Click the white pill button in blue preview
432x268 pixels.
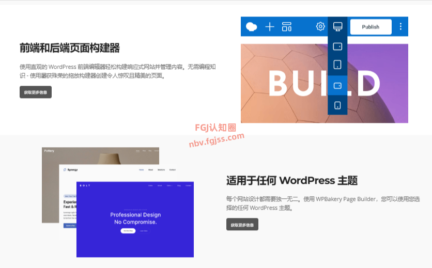(128, 231)
